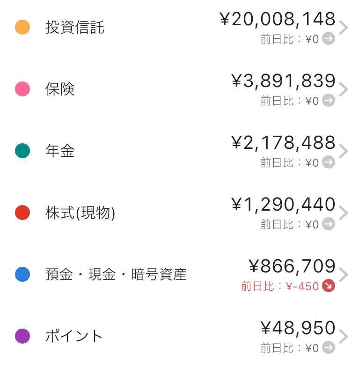Open 年金 details via right chevron
The width and height of the screenshot is (351, 367).
coord(344,152)
